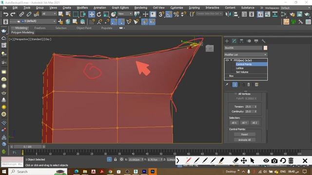Click the All Y selection button
The width and height of the screenshot is (312, 175).
[x=244, y=123]
